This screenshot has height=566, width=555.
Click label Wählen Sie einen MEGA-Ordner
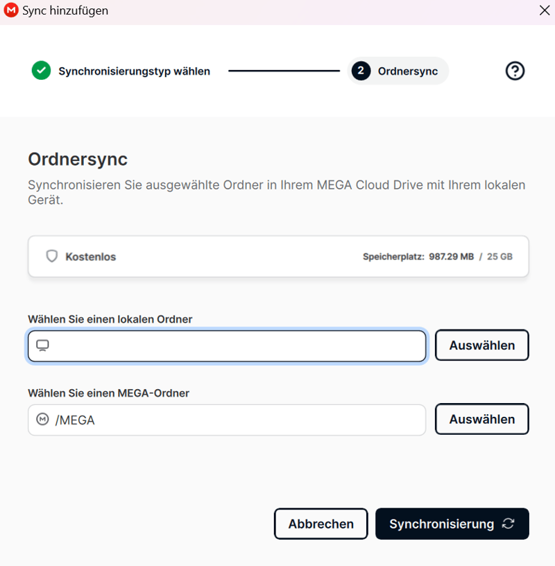(109, 393)
